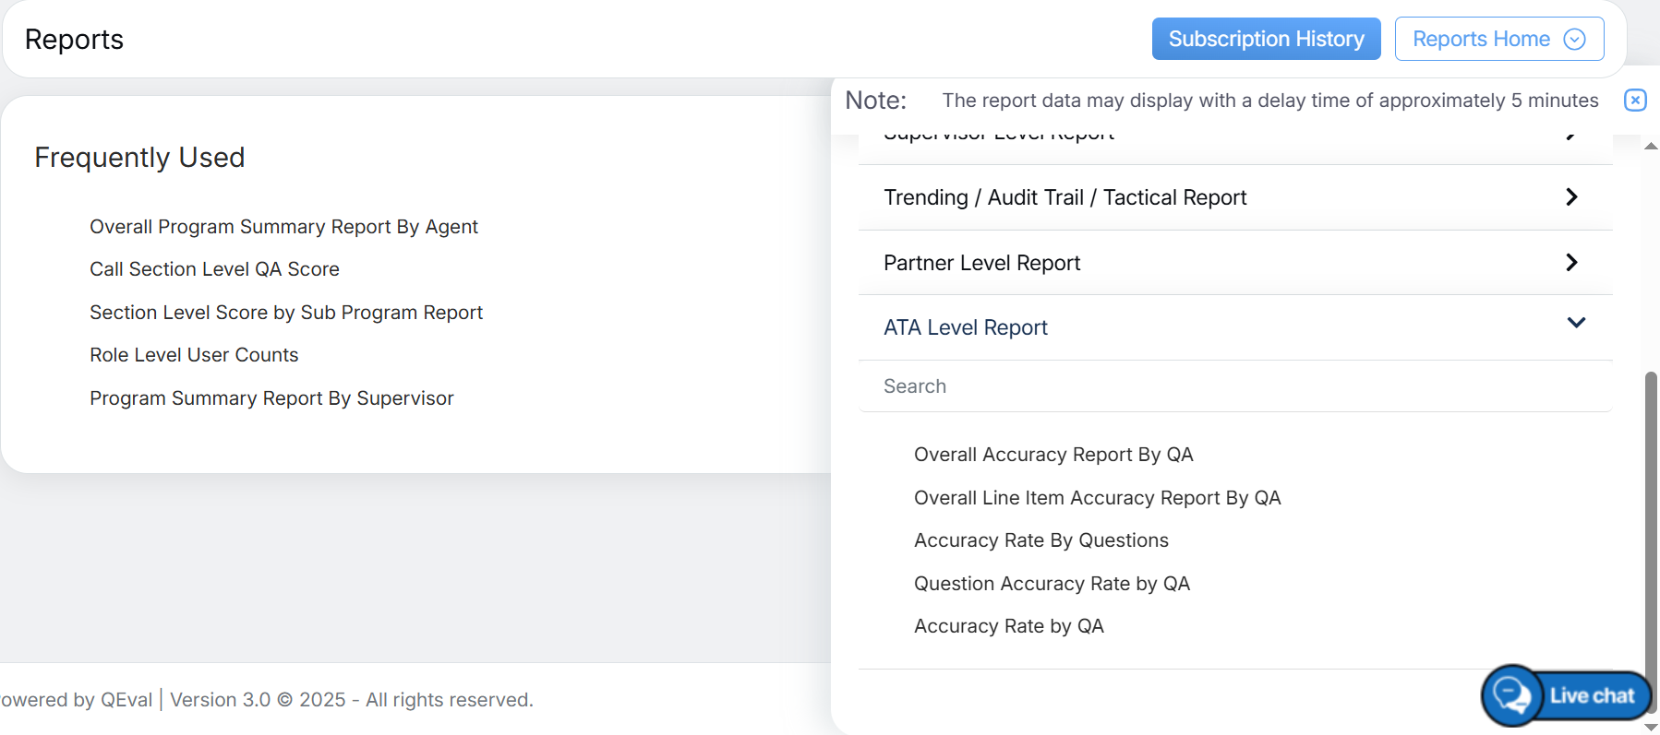
Task: Open Call Section Level QA Score
Action: 214,269
